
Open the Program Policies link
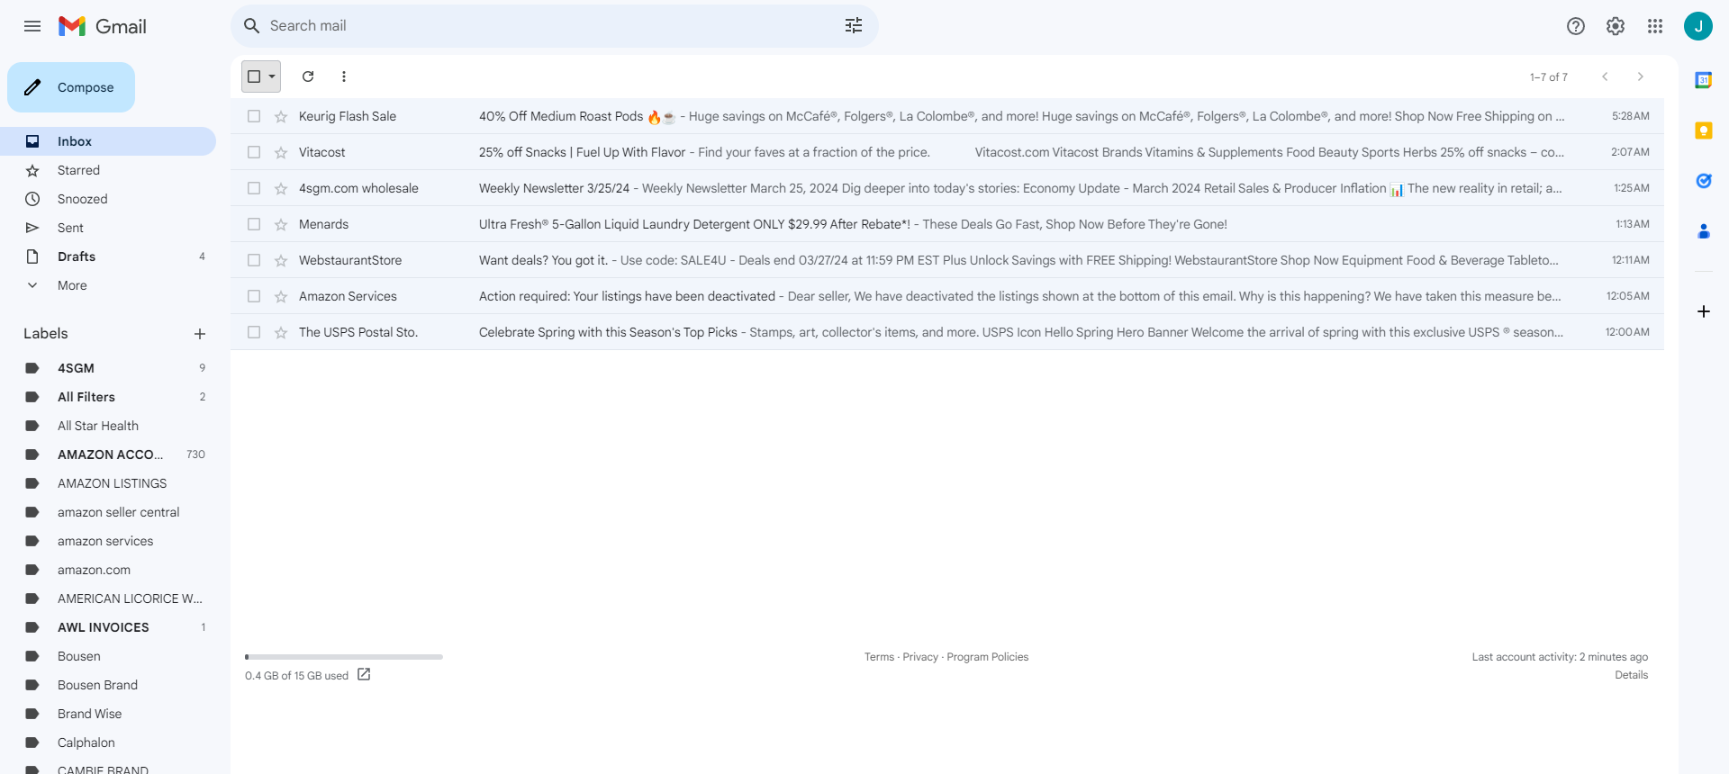tap(988, 657)
